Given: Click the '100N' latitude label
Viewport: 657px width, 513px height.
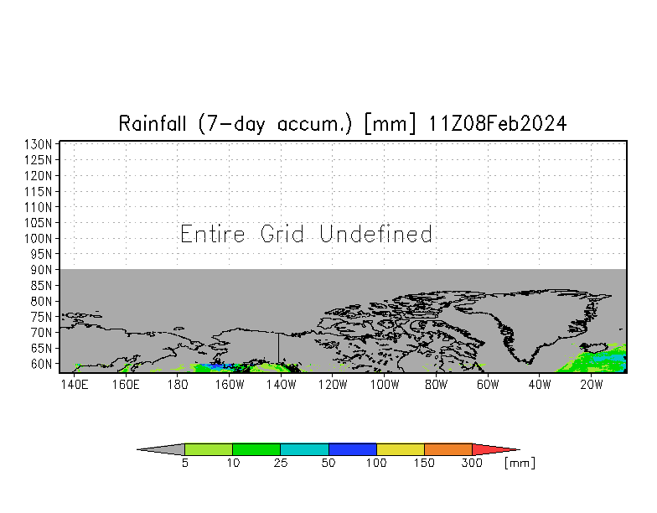Looking at the screenshot, I should tap(38, 238).
